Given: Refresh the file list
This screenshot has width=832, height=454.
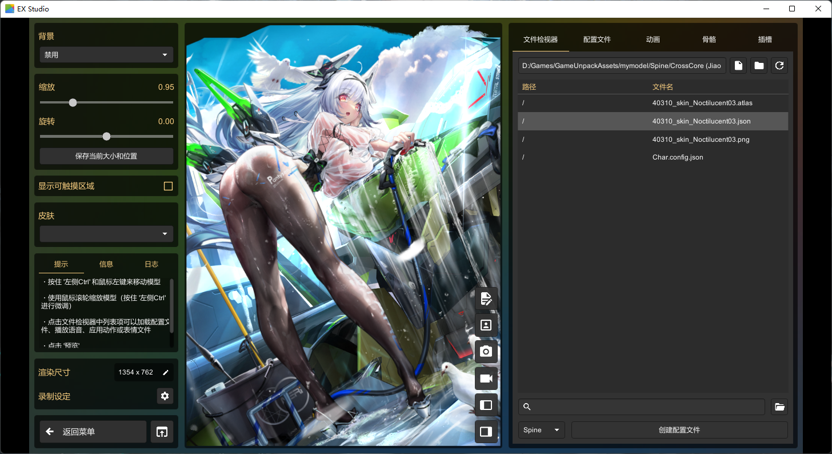Looking at the screenshot, I should tap(779, 66).
